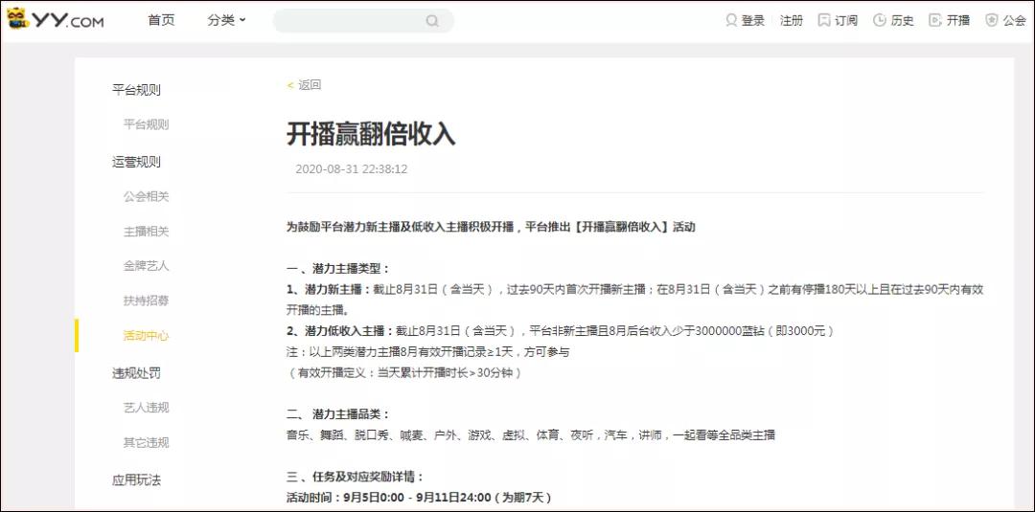Open the 开播 link text

click(958, 20)
